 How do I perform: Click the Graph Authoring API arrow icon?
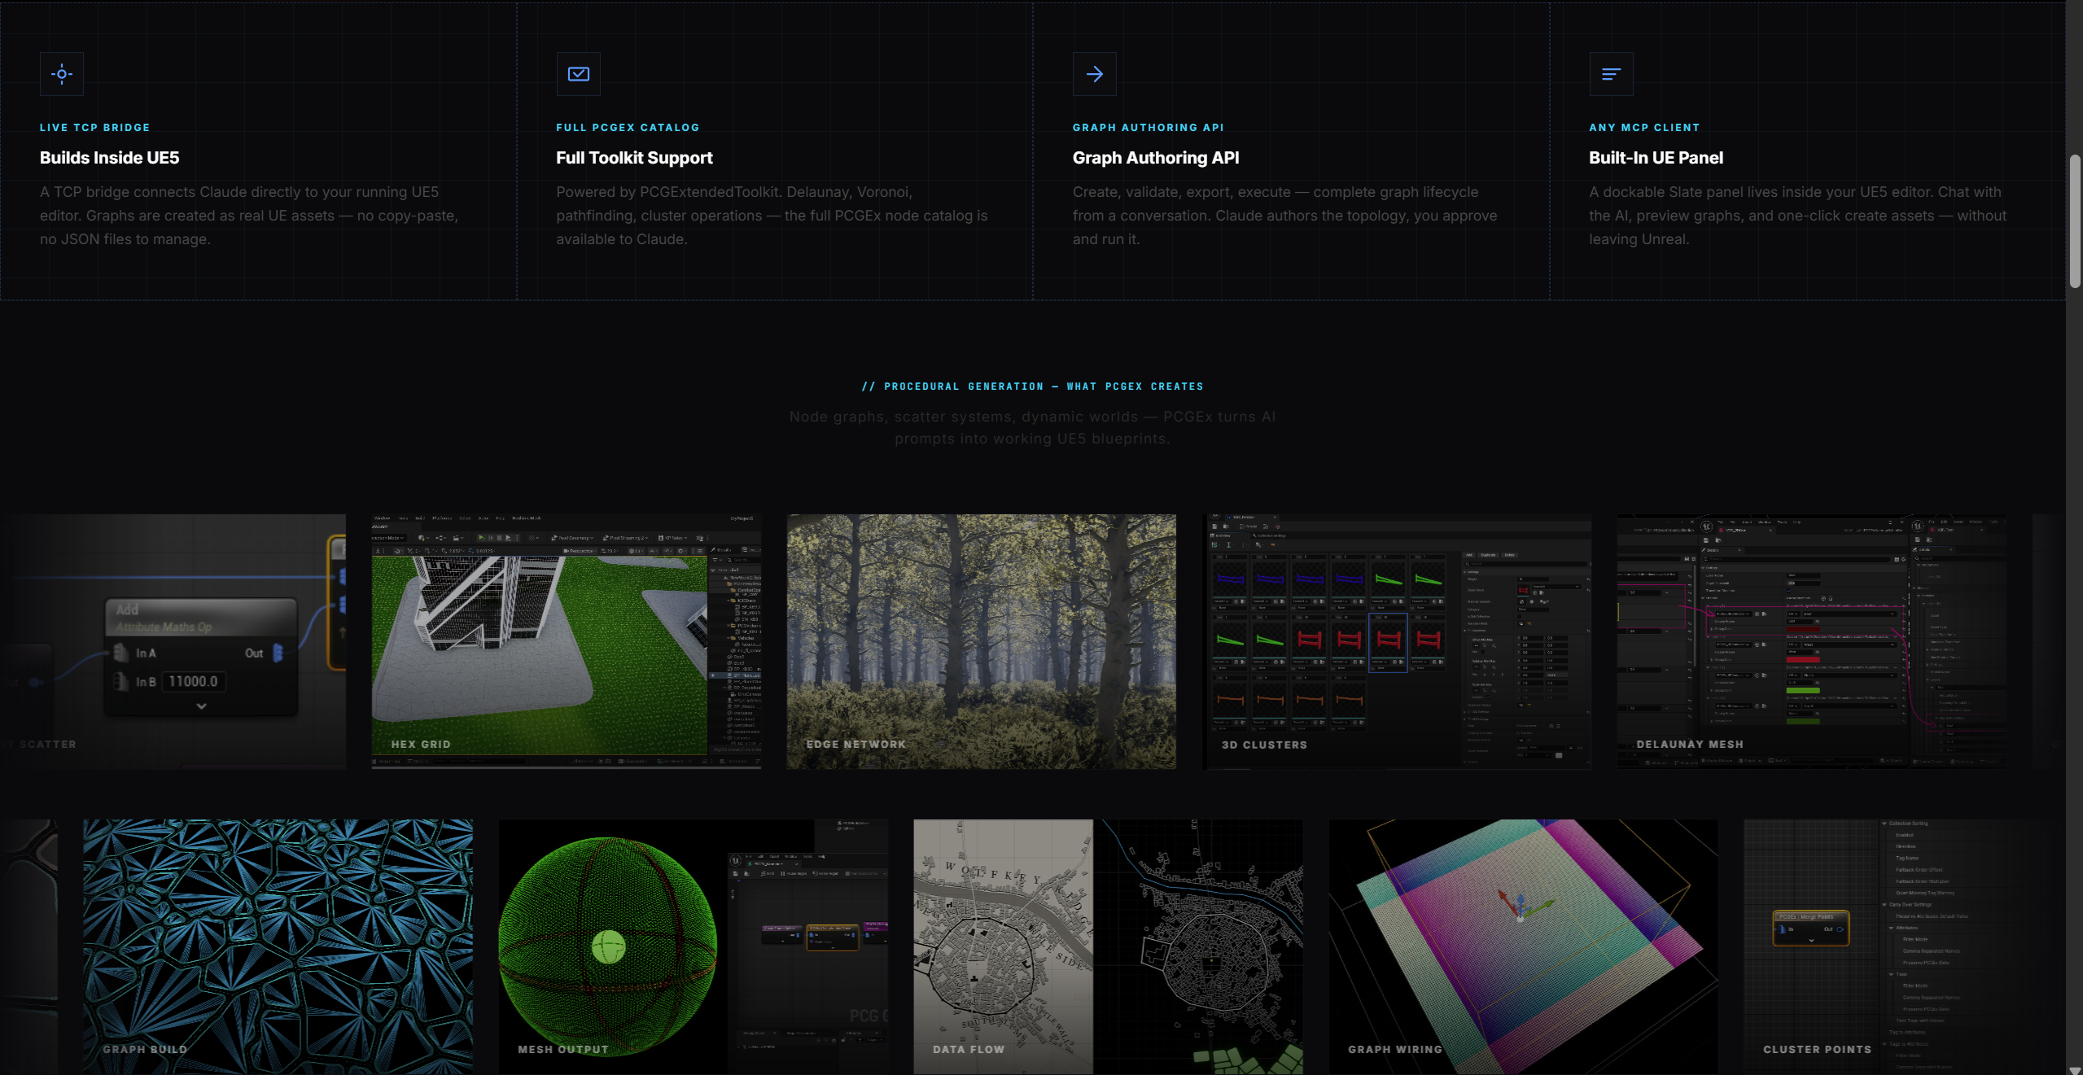point(1094,74)
